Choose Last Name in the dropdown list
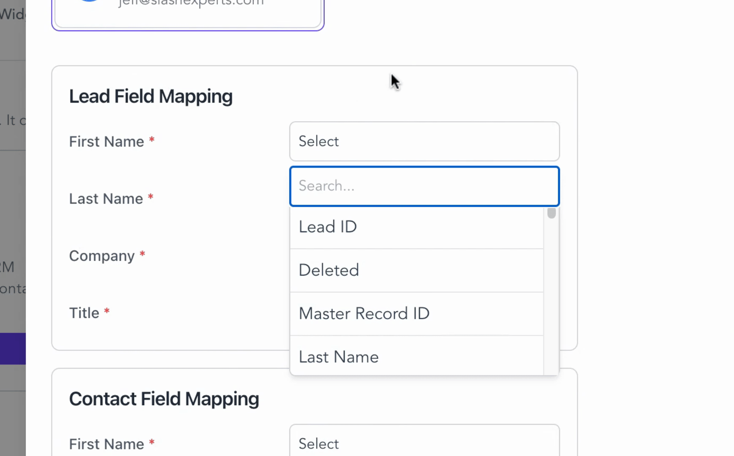 tap(416, 357)
